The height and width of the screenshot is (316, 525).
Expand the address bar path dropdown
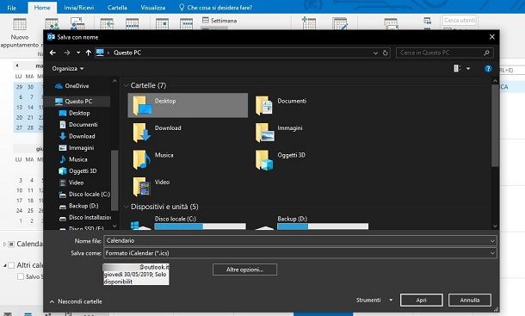[375, 53]
